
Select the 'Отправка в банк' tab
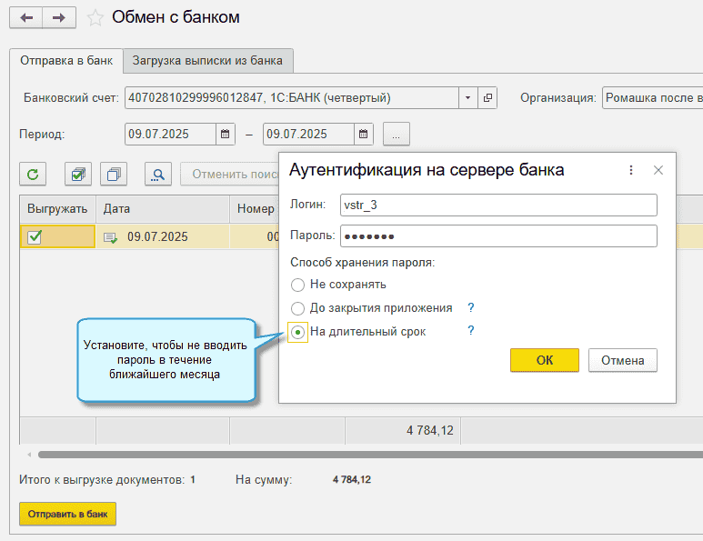(x=66, y=61)
